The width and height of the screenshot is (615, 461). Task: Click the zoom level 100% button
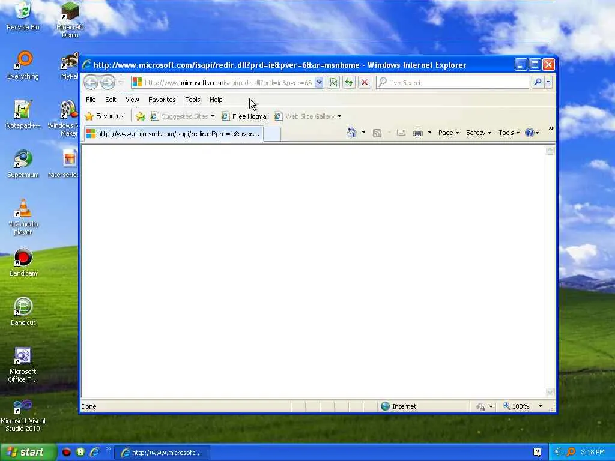point(516,406)
